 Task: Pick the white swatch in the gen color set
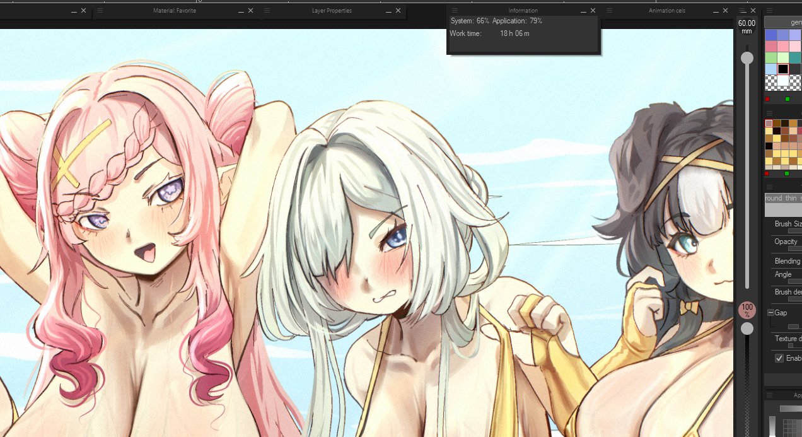[783, 81]
